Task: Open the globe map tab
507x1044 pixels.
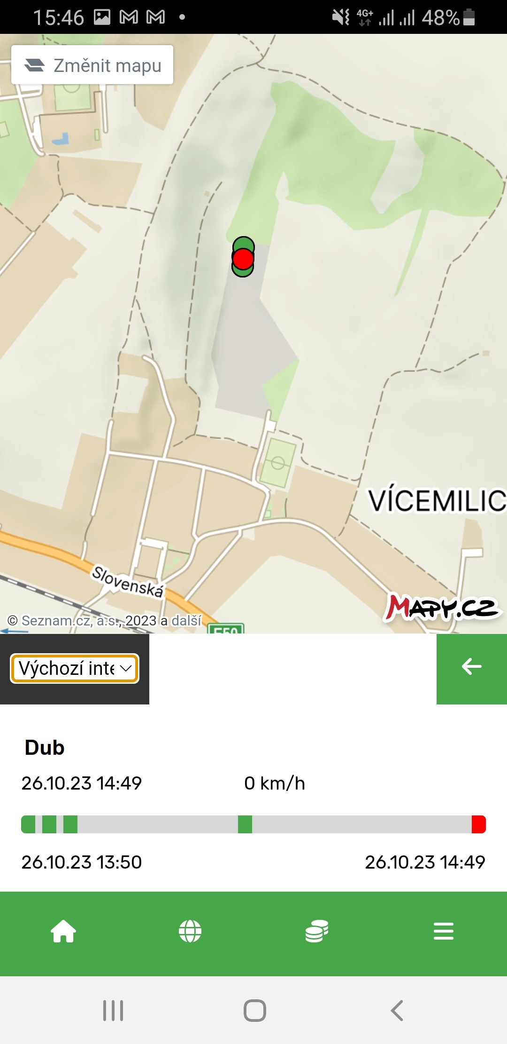Action: tap(190, 931)
